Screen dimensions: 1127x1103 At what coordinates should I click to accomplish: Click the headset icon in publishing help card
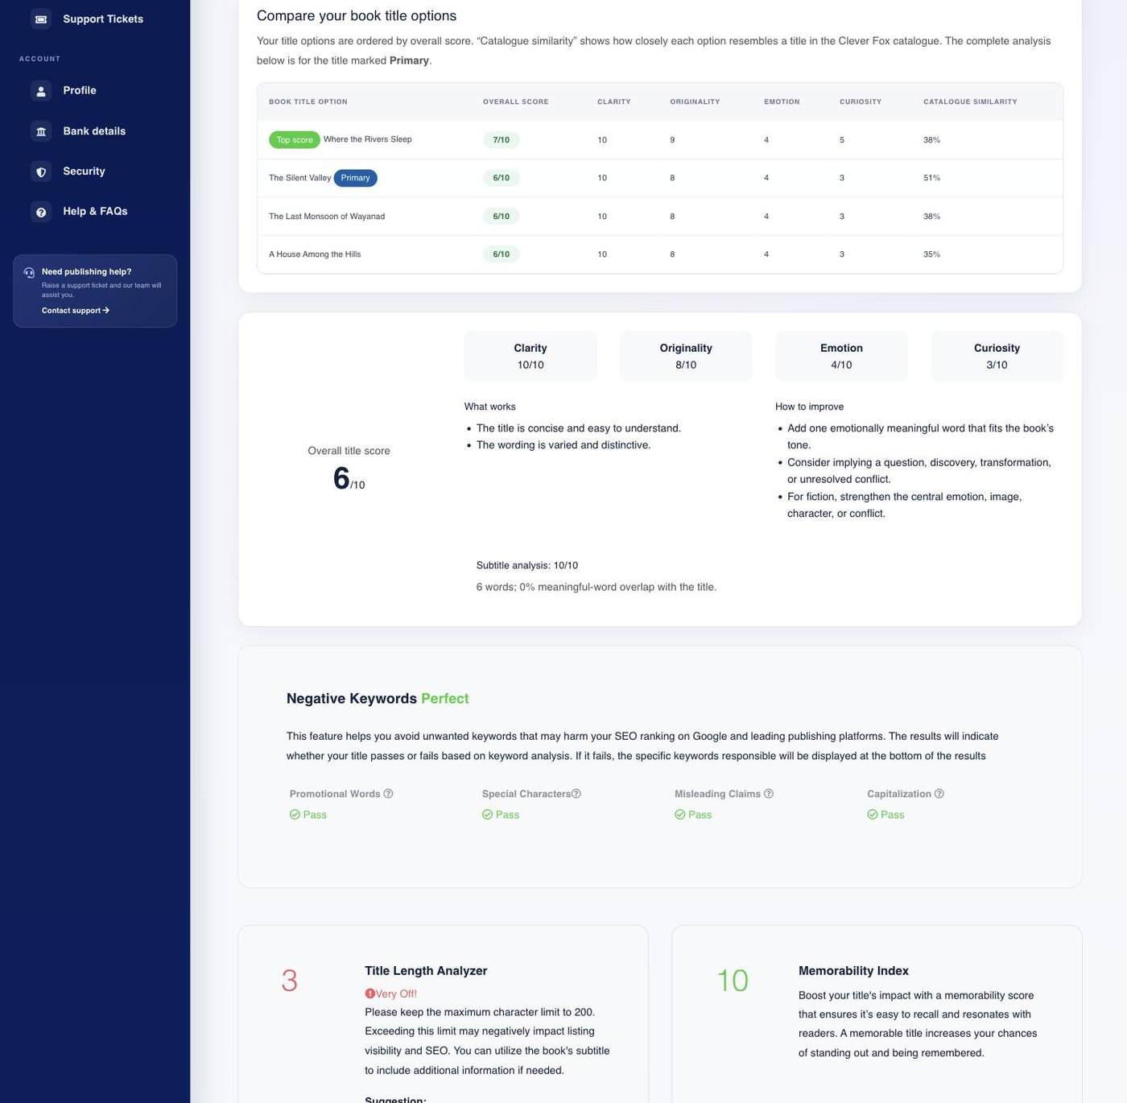click(29, 272)
